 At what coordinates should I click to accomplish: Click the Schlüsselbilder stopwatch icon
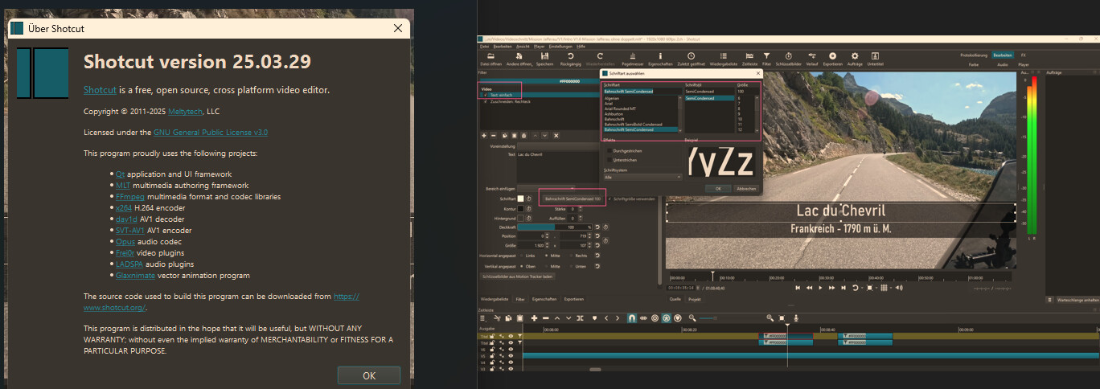pos(787,57)
